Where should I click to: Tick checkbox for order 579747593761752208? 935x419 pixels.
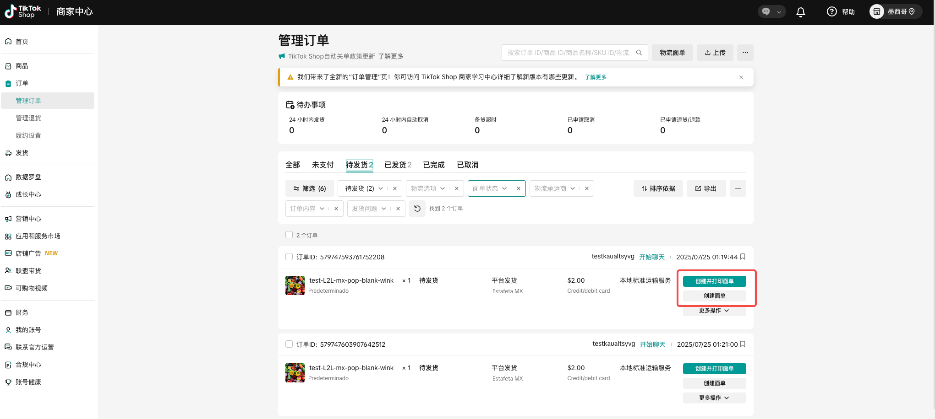pyautogui.click(x=289, y=257)
